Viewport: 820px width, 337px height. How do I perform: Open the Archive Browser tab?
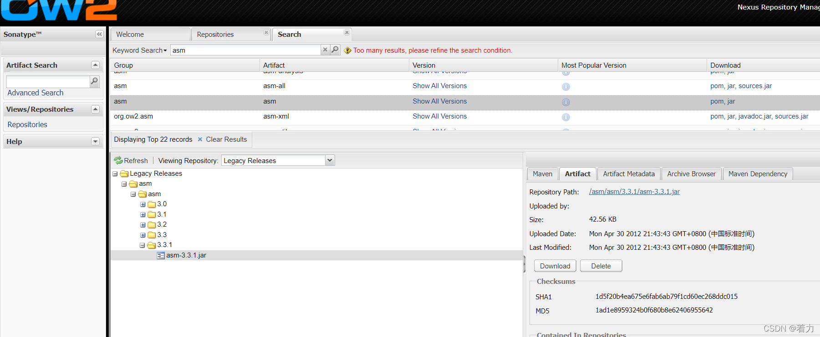coord(691,174)
